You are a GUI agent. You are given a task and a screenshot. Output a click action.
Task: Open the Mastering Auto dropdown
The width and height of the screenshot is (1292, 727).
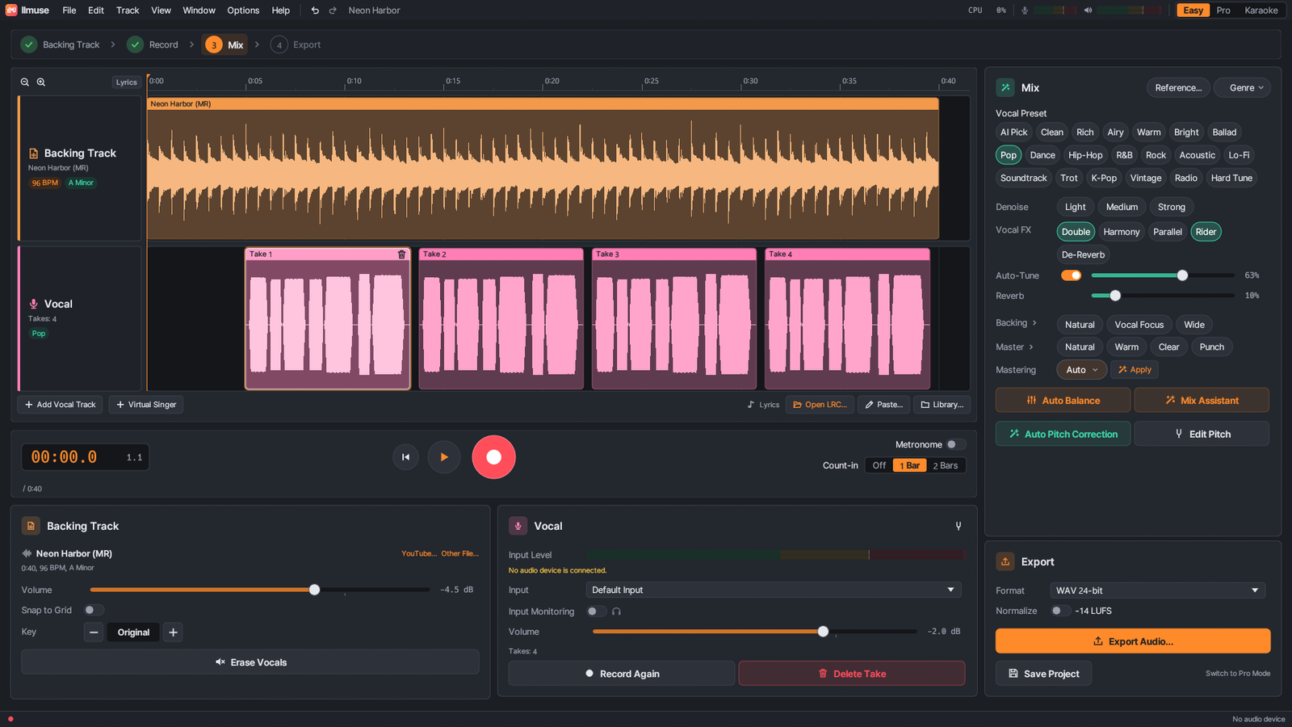1081,370
